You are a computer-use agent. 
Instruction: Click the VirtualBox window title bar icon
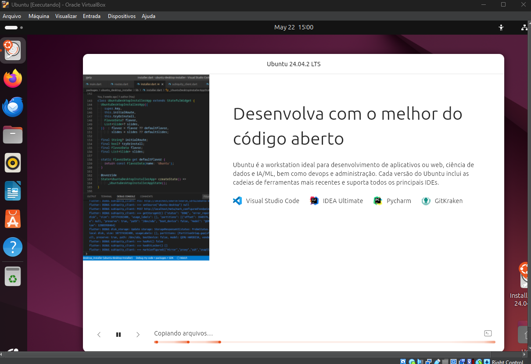click(5, 4)
